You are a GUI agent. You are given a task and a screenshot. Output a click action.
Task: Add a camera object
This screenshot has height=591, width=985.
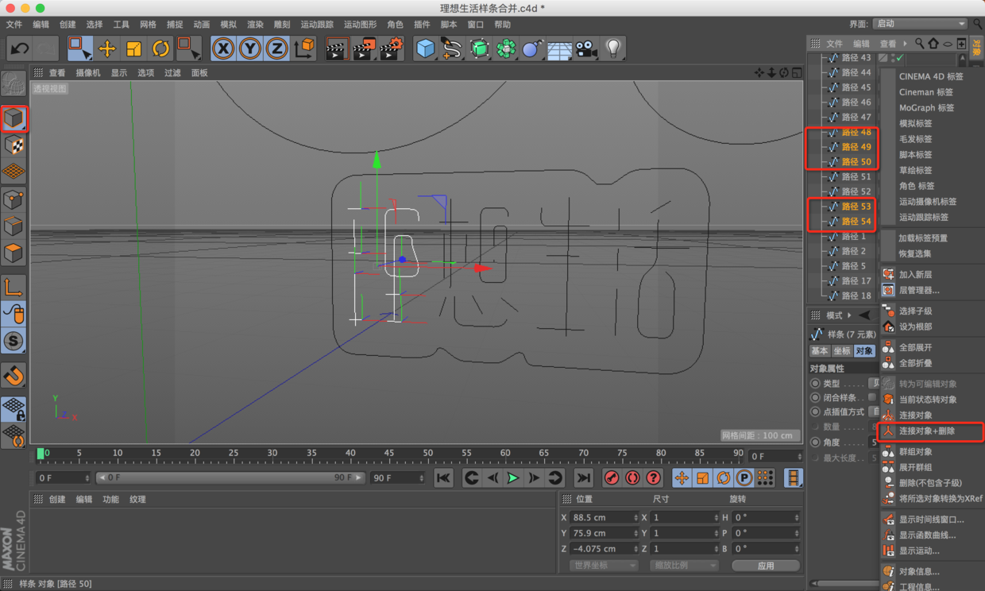[586, 48]
